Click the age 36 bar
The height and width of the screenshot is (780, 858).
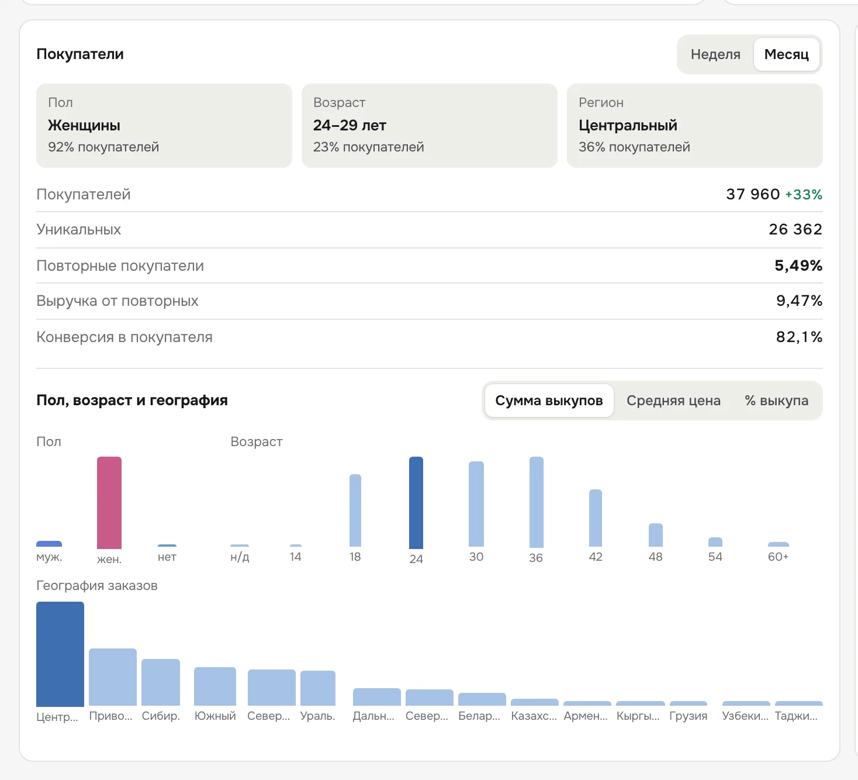[x=537, y=502]
